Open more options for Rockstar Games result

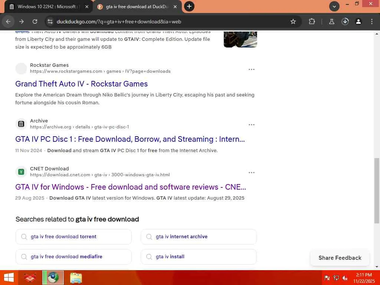pyautogui.click(x=252, y=69)
